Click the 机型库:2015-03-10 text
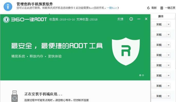 click(x=62, y=19)
